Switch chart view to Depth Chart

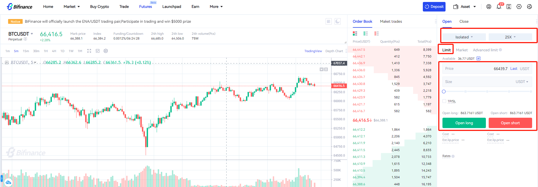click(x=334, y=51)
